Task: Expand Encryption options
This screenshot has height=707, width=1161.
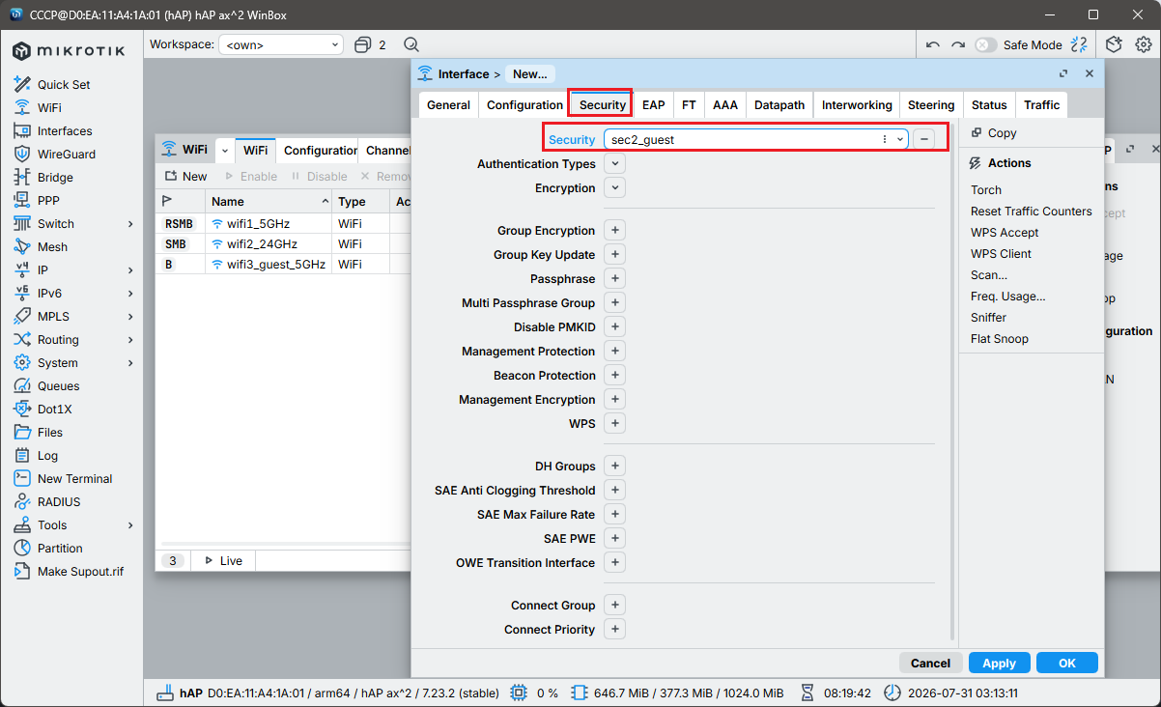Action: pyautogui.click(x=614, y=188)
